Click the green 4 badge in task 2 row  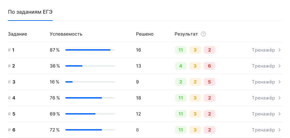(181, 66)
